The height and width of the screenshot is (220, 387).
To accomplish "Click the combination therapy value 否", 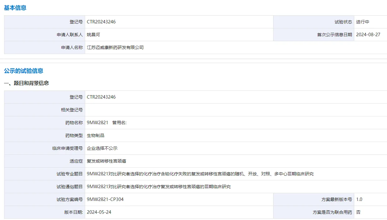I will coord(358,212).
